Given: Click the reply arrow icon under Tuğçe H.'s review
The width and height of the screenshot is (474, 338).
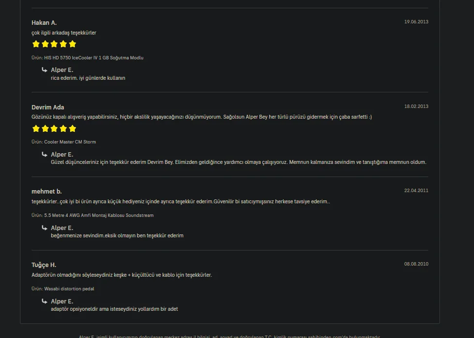Looking at the screenshot, I should [44, 302].
